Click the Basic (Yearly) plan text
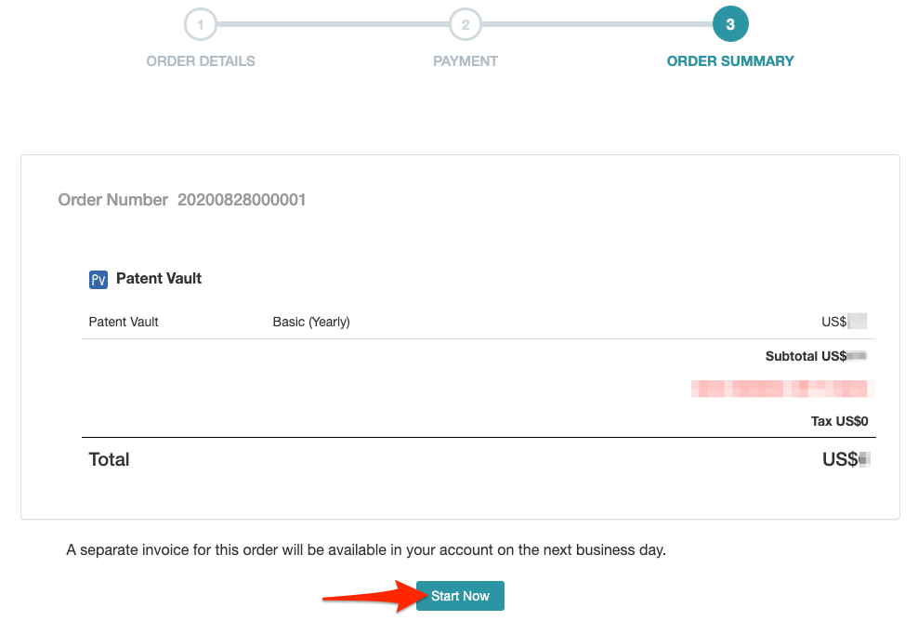This screenshot has height=634, width=918. 311,322
